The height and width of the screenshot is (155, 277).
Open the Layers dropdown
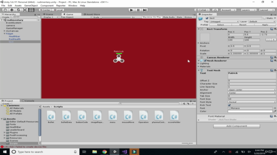pos(248,10)
